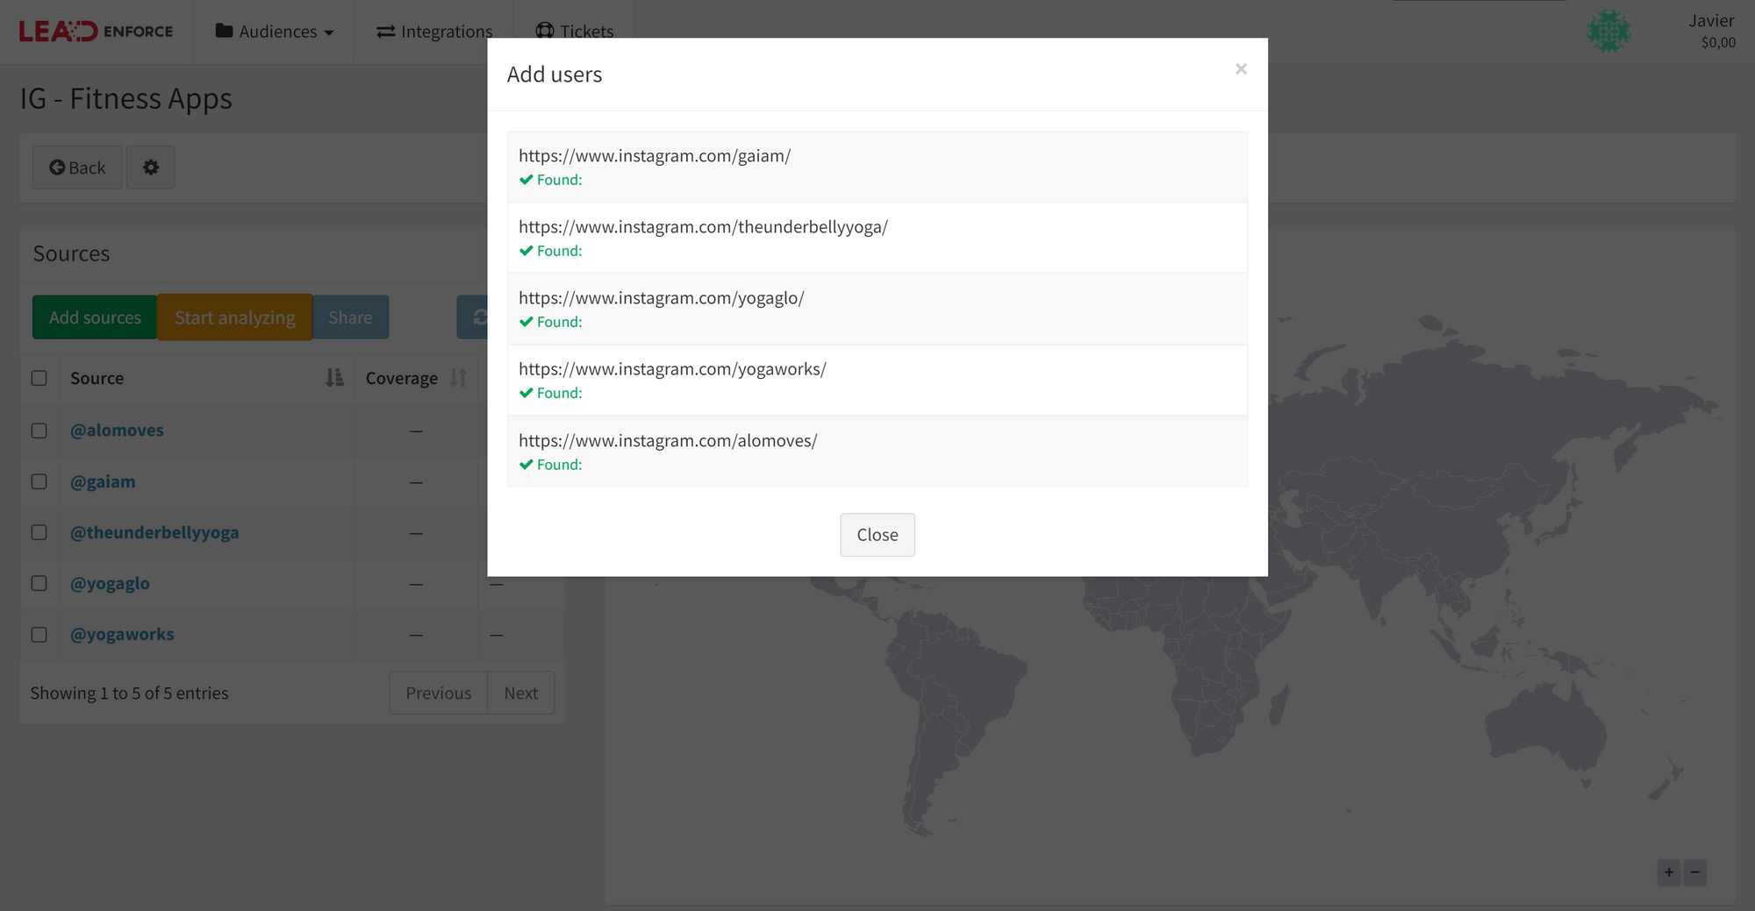The width and height of the screenshot is (1755, 911).
Task: Select the yogaglo Instagram URL text
Action: tap(662, 298)
